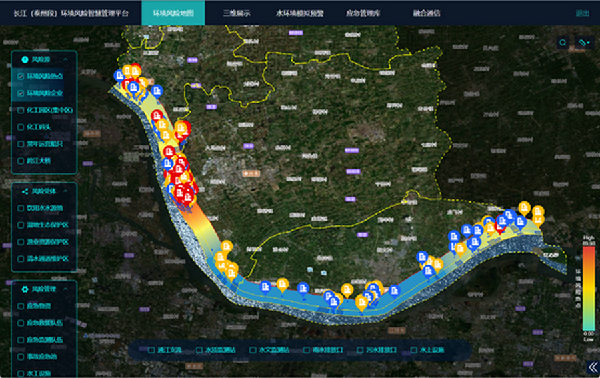600x378 pixels.
Task: Click the 风险管理 gear icon
Action: [25, 289]
